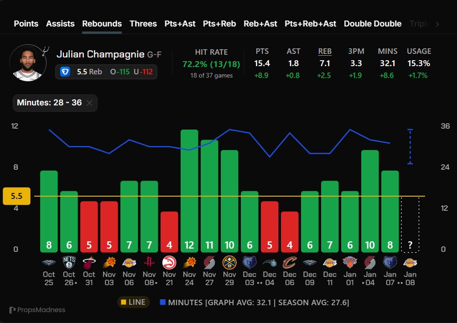Image resolution: width=457 pixels, height=323 pixels.
Task: Click the Pelicans logo for Dec 09
Action: [310, 263]
